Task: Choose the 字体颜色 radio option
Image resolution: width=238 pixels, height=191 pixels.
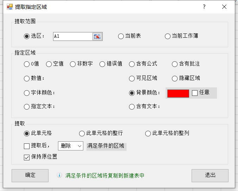Action: 27,93
